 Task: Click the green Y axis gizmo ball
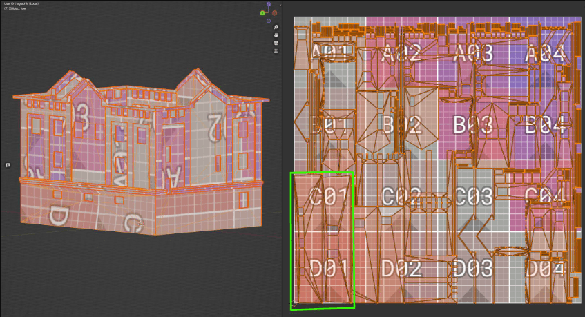point(262,12)
